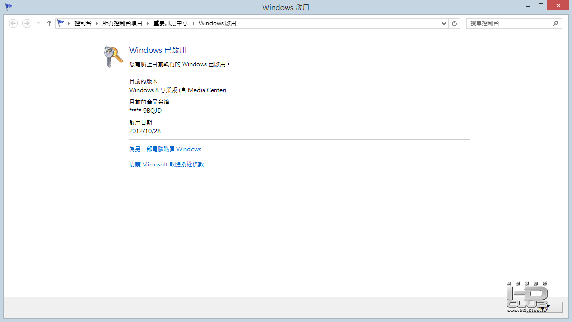Viewport: 572px width, 322px height.
Task: Click the 目前的版本 label
Action: [143, 82]
